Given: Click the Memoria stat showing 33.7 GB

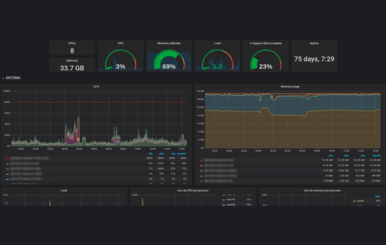Looking at the screenshot, I should (72, 67).
